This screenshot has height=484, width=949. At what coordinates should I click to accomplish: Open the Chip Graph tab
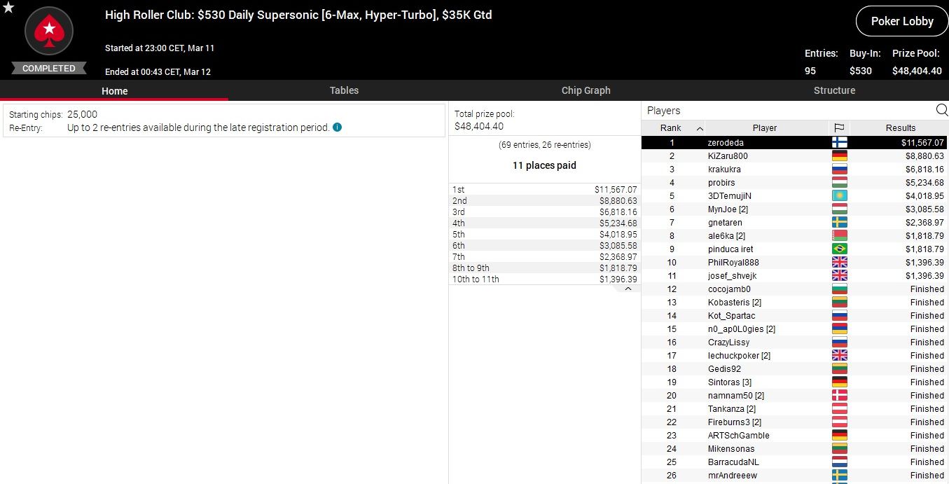(586, 90)
